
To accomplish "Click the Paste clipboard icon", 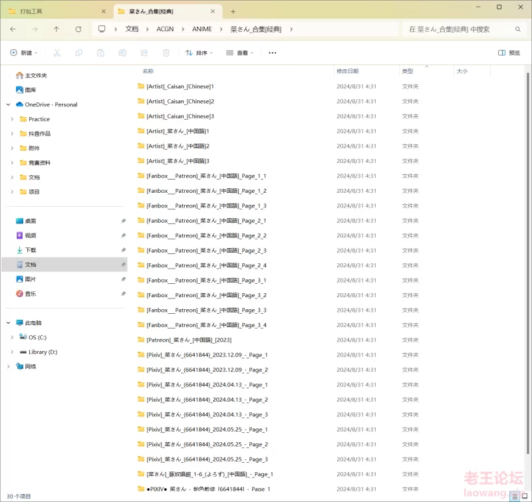I will click(100, 53).
